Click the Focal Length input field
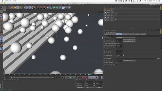Screen dimensions: 162x91 click(119, 40)
